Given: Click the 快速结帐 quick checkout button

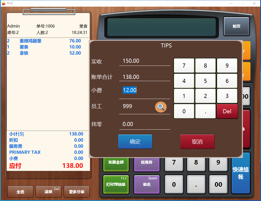Looking at the screenshot, I should [241, 173].
